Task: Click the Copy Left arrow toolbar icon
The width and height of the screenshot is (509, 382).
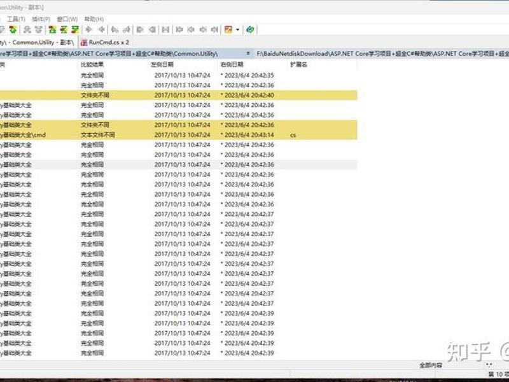Action: pos(101,29)
